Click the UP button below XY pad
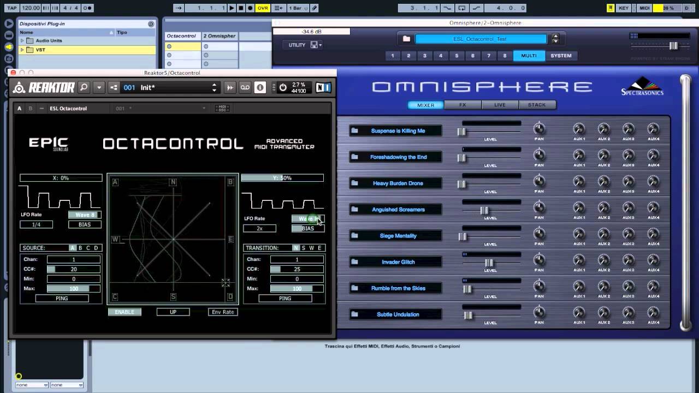Image resolution: width=699 pixels, height=393 pixels. 173,312
